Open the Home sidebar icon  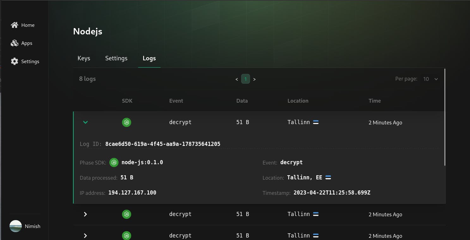(15, 25)
